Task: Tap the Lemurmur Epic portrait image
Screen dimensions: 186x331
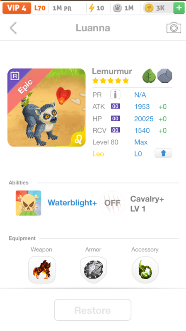Action: point(46,108)
